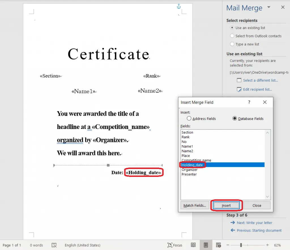This screenshot has width=290, height=250.
Task: Click the fields list scroll down arrow
Action: [268, 197]
